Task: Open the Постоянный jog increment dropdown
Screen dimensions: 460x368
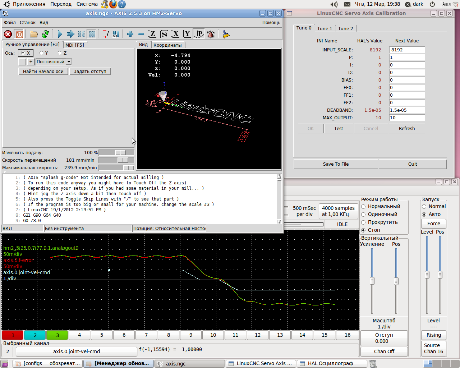Action: pos(54,62)
